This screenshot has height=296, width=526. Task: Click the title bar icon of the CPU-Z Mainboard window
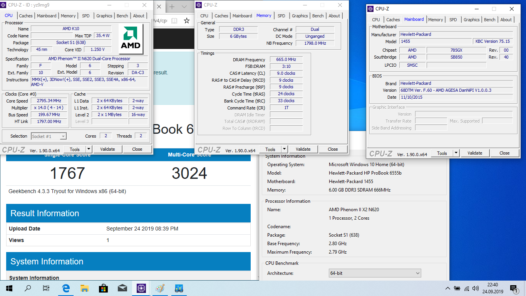coord(370,9)
